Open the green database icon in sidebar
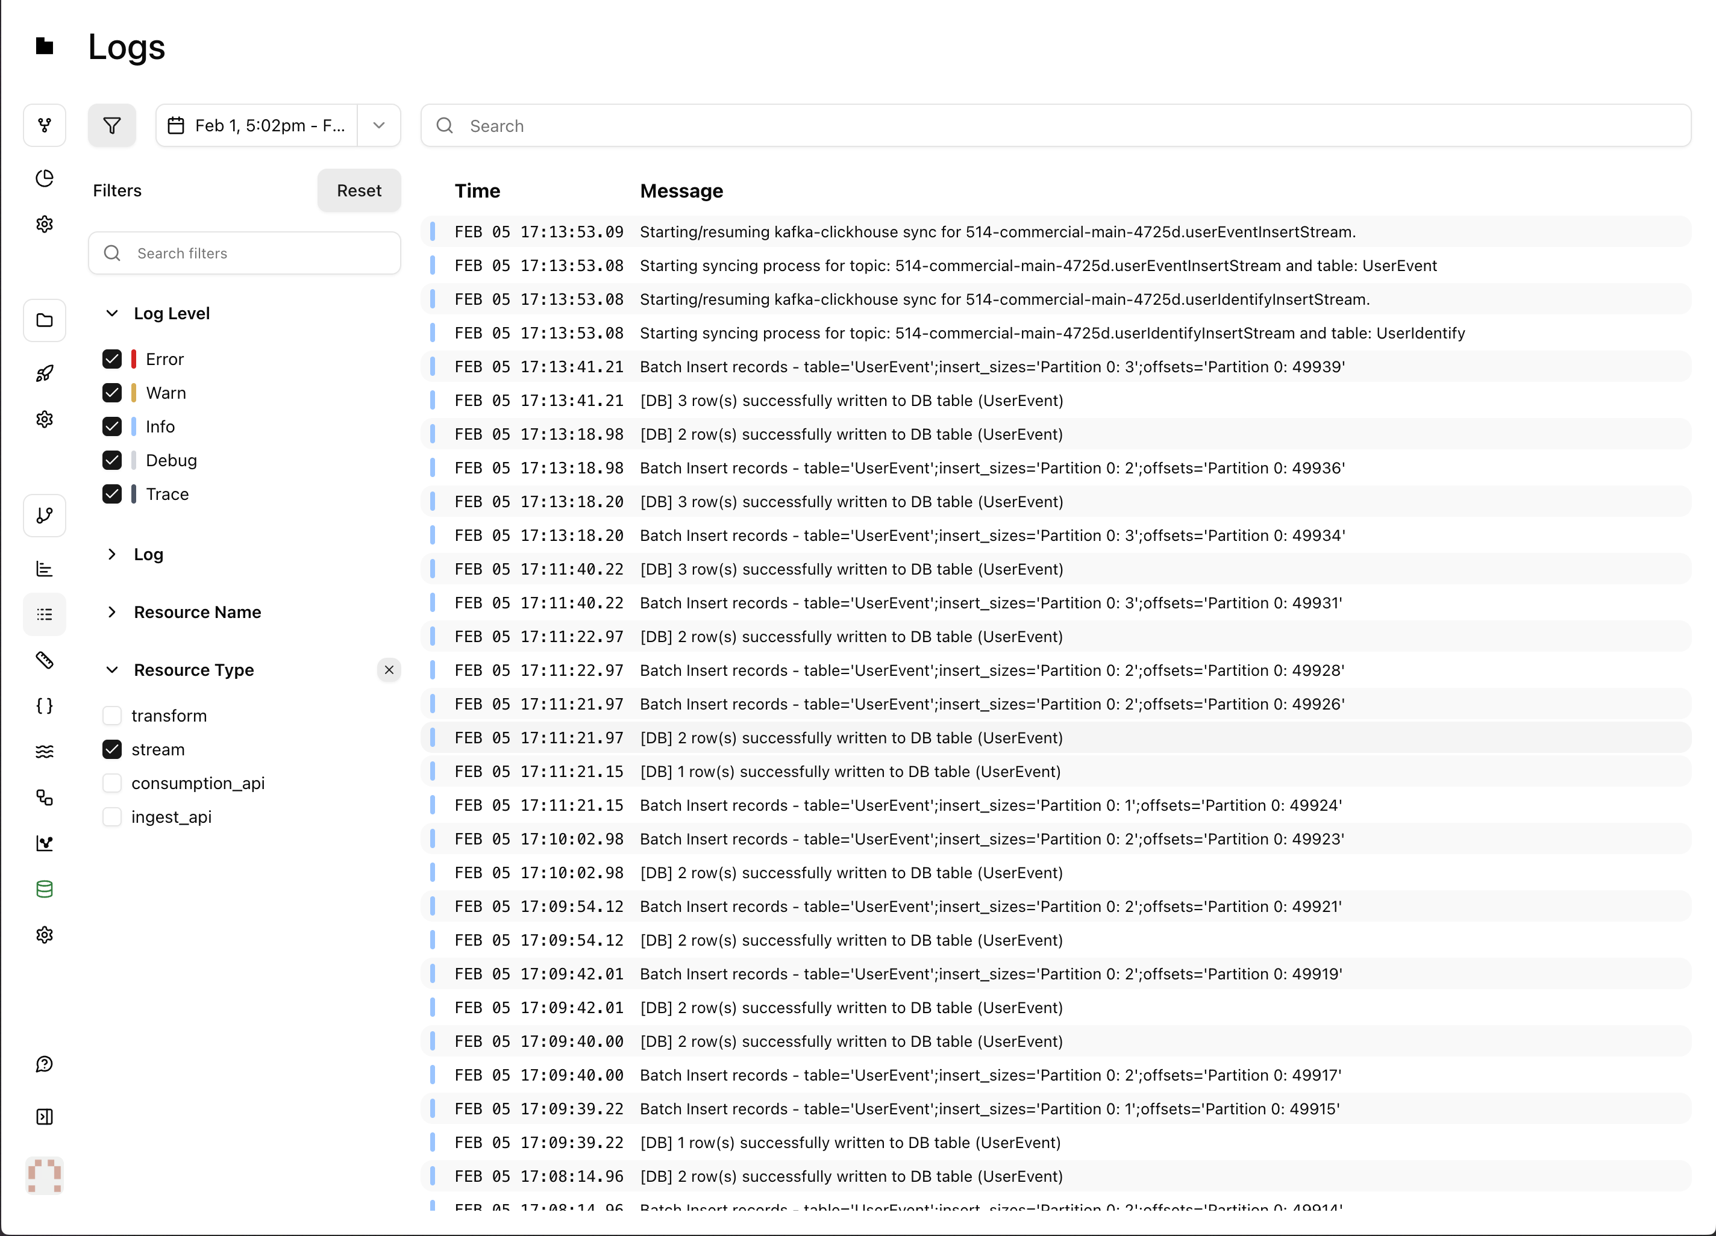 [x=45, y=889]
